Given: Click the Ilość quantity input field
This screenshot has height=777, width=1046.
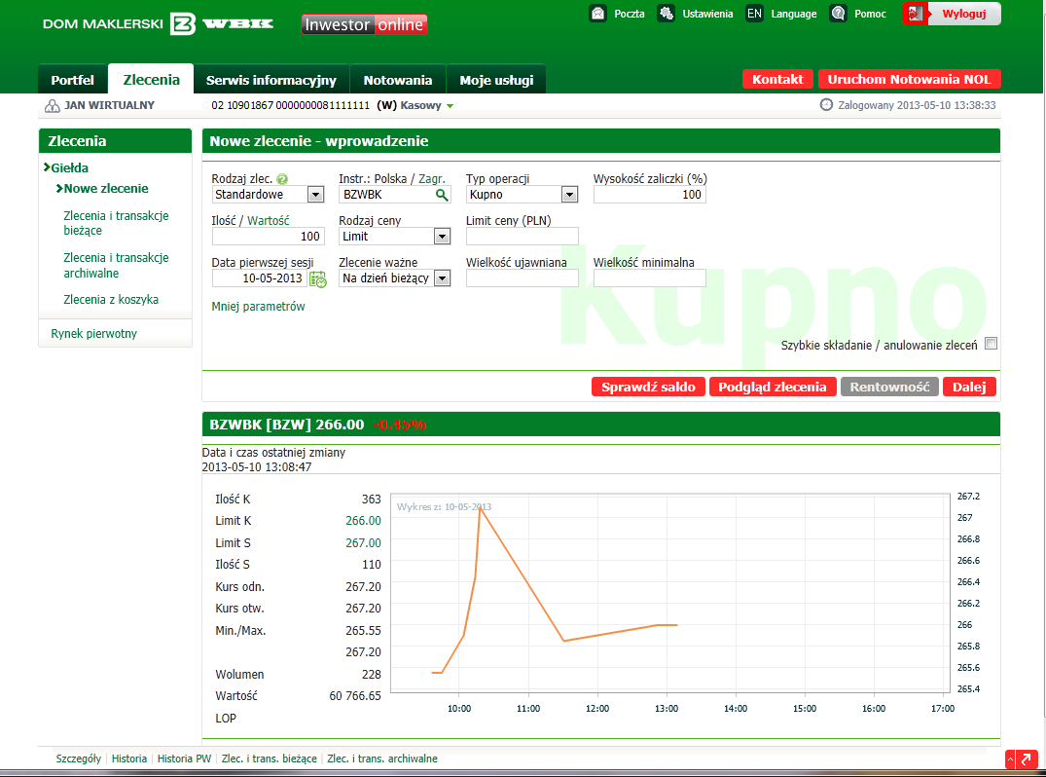Looking at the screenshot, I should pos(269,237).
